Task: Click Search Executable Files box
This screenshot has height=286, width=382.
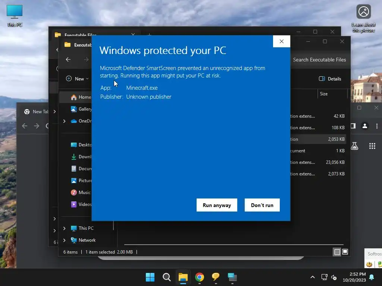Action: [x=319, y=60]
